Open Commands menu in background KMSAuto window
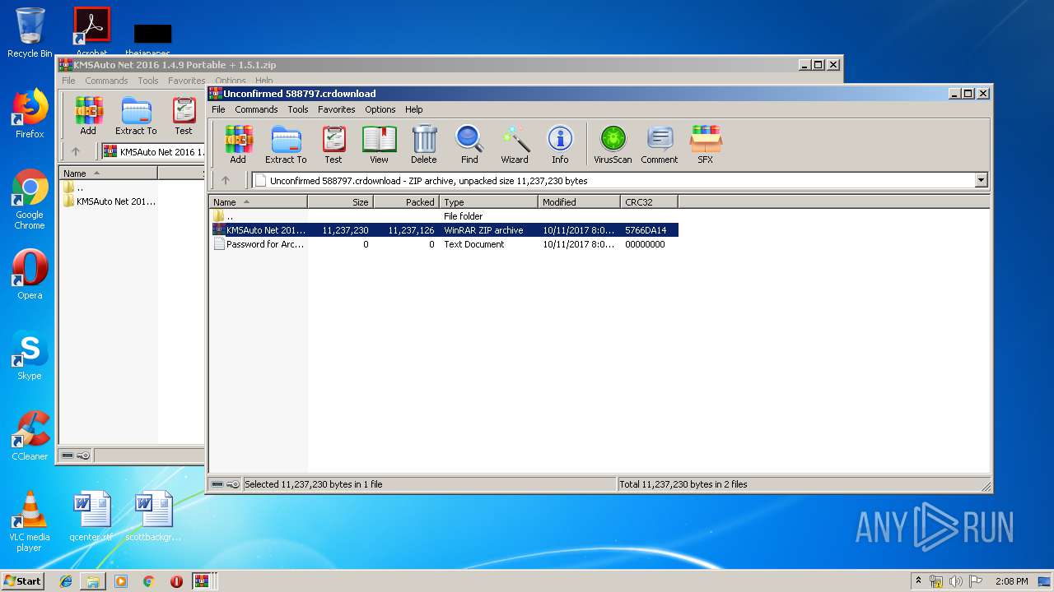The width and height of the screenshot is (1054, 592). (106, 81)
